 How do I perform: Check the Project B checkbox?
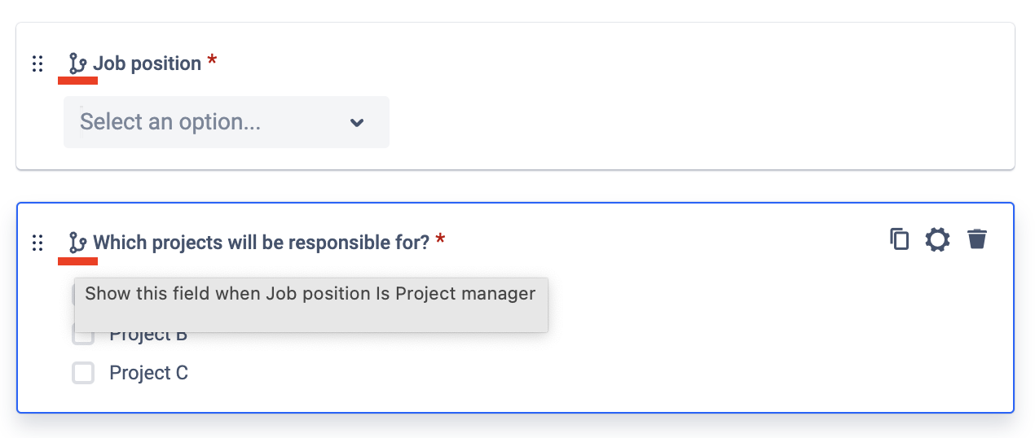pyautogui.click(x=83, y=335)
